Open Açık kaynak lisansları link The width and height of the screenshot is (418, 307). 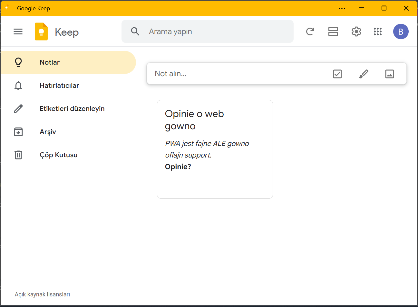(42, 294)
